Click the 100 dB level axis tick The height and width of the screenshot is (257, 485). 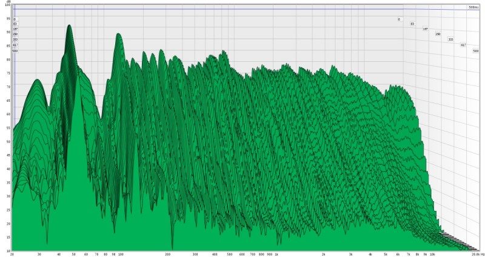click(8, 5)
